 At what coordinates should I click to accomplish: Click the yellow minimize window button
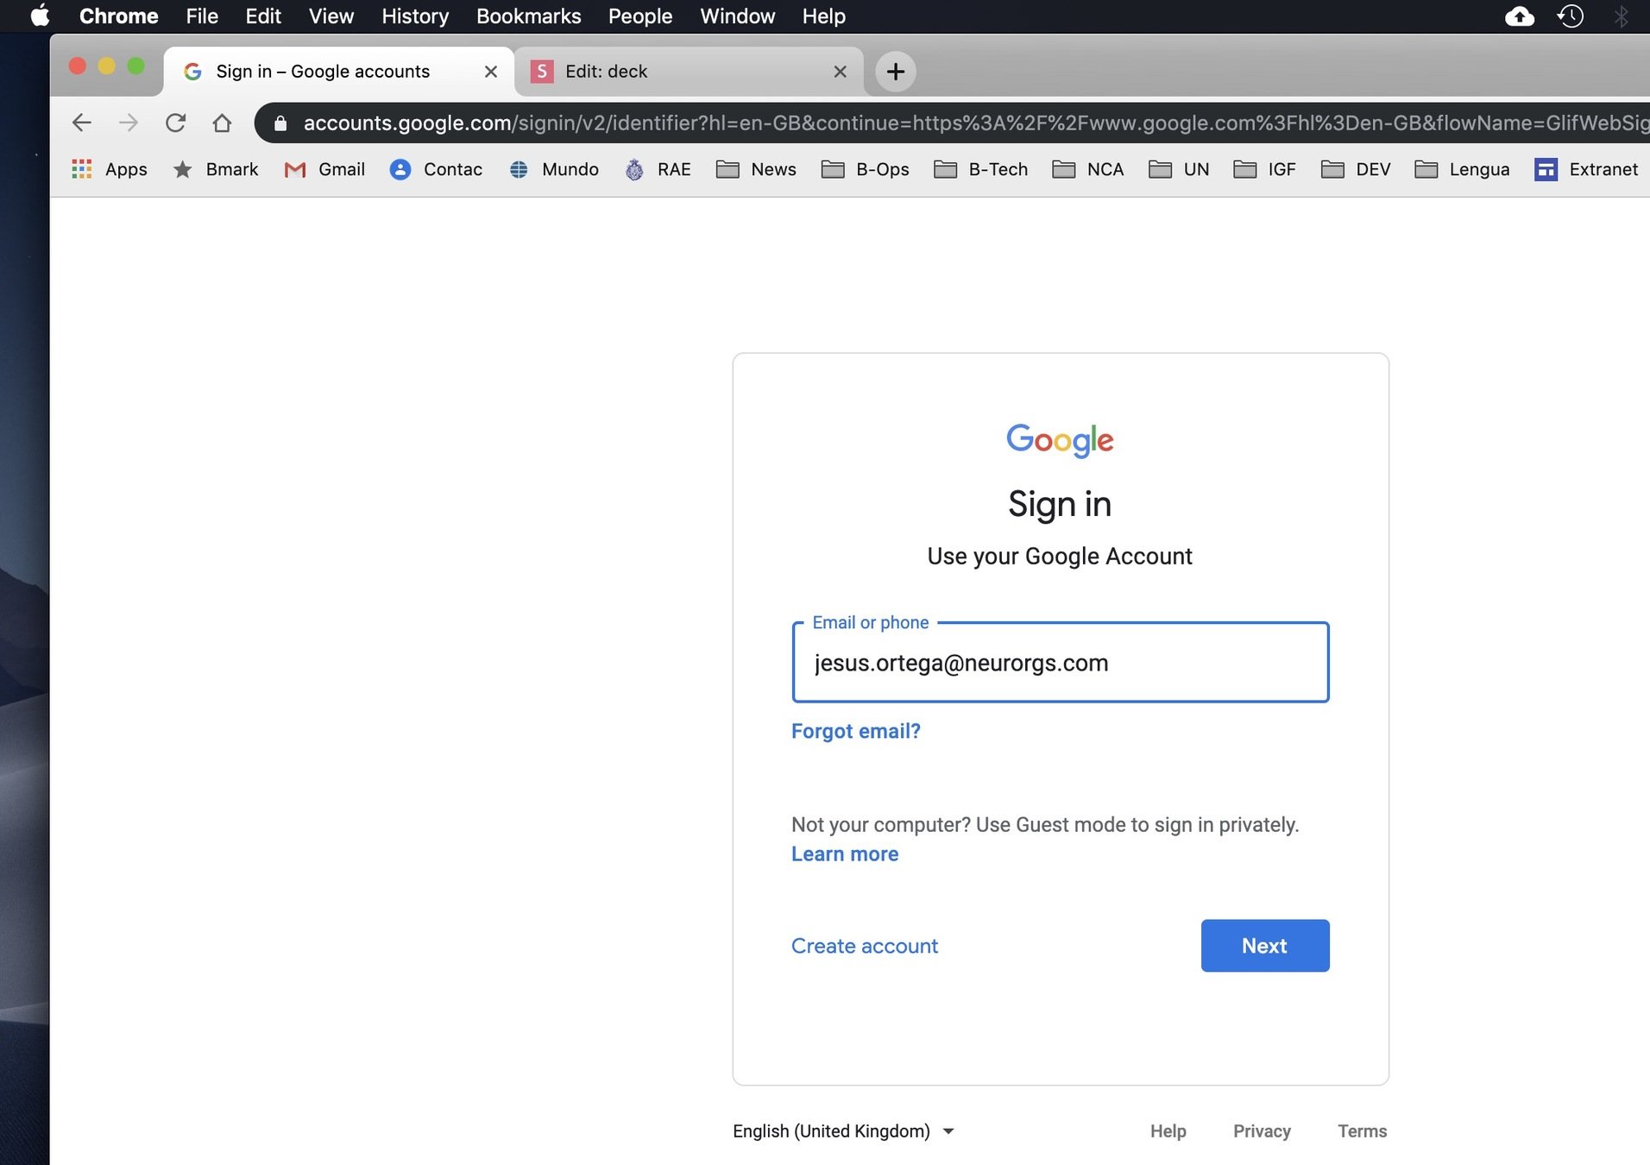[107, 66]
